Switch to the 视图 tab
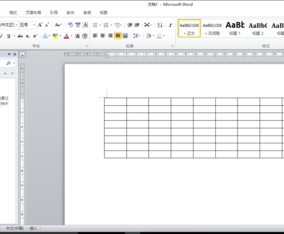 point(103,13)
